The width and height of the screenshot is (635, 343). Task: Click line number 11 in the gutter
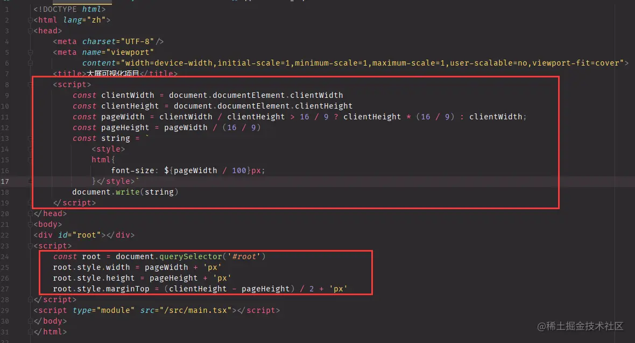tap(5, 117)
